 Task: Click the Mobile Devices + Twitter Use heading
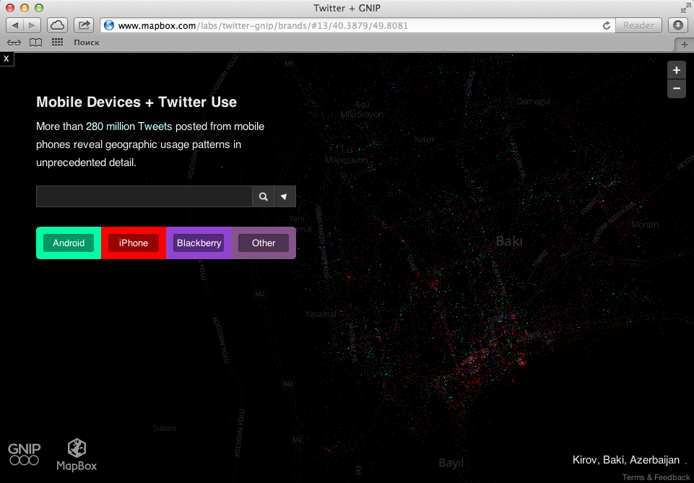pos(136,102)
